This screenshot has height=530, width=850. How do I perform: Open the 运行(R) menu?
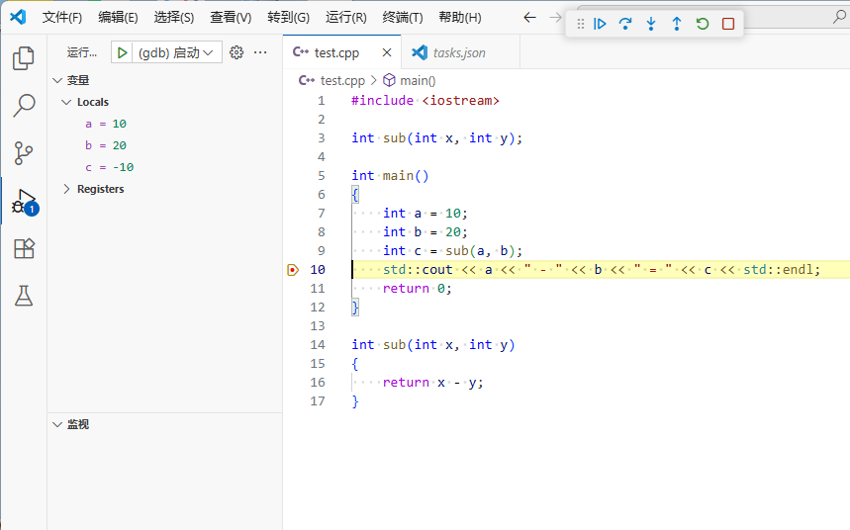(x=345, y=18)
